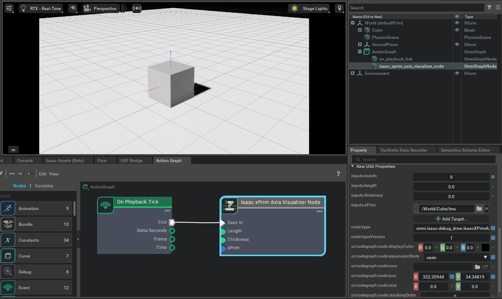Click the xPrim input port
The width and height of the screenshot is (502, 299).
(223, 248)
